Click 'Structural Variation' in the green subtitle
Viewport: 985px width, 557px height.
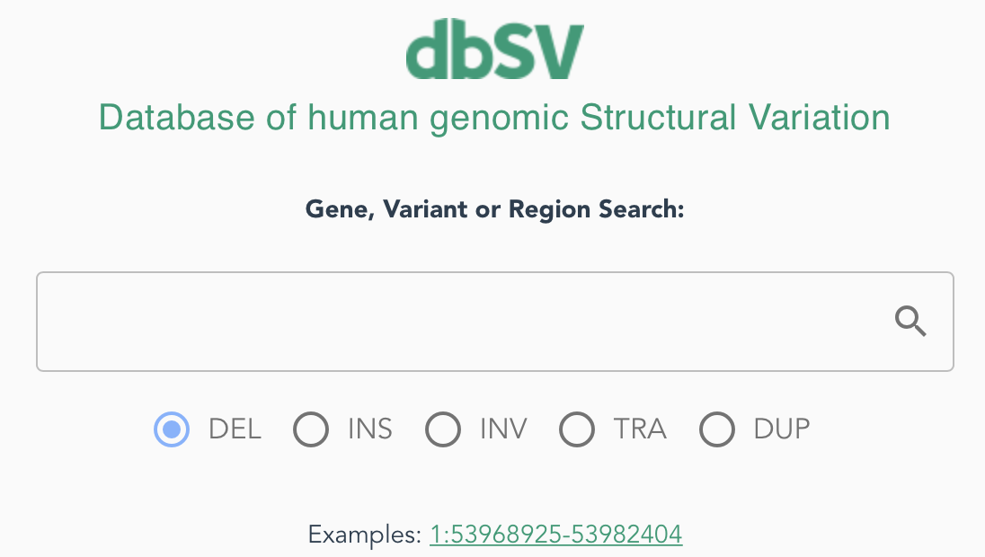(x=735, y=118)
